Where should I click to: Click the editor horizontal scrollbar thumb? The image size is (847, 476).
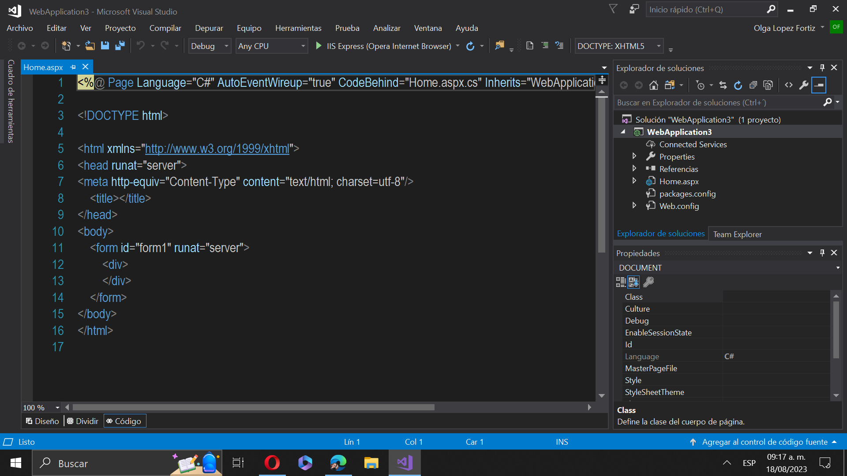(x=254, y=407)
